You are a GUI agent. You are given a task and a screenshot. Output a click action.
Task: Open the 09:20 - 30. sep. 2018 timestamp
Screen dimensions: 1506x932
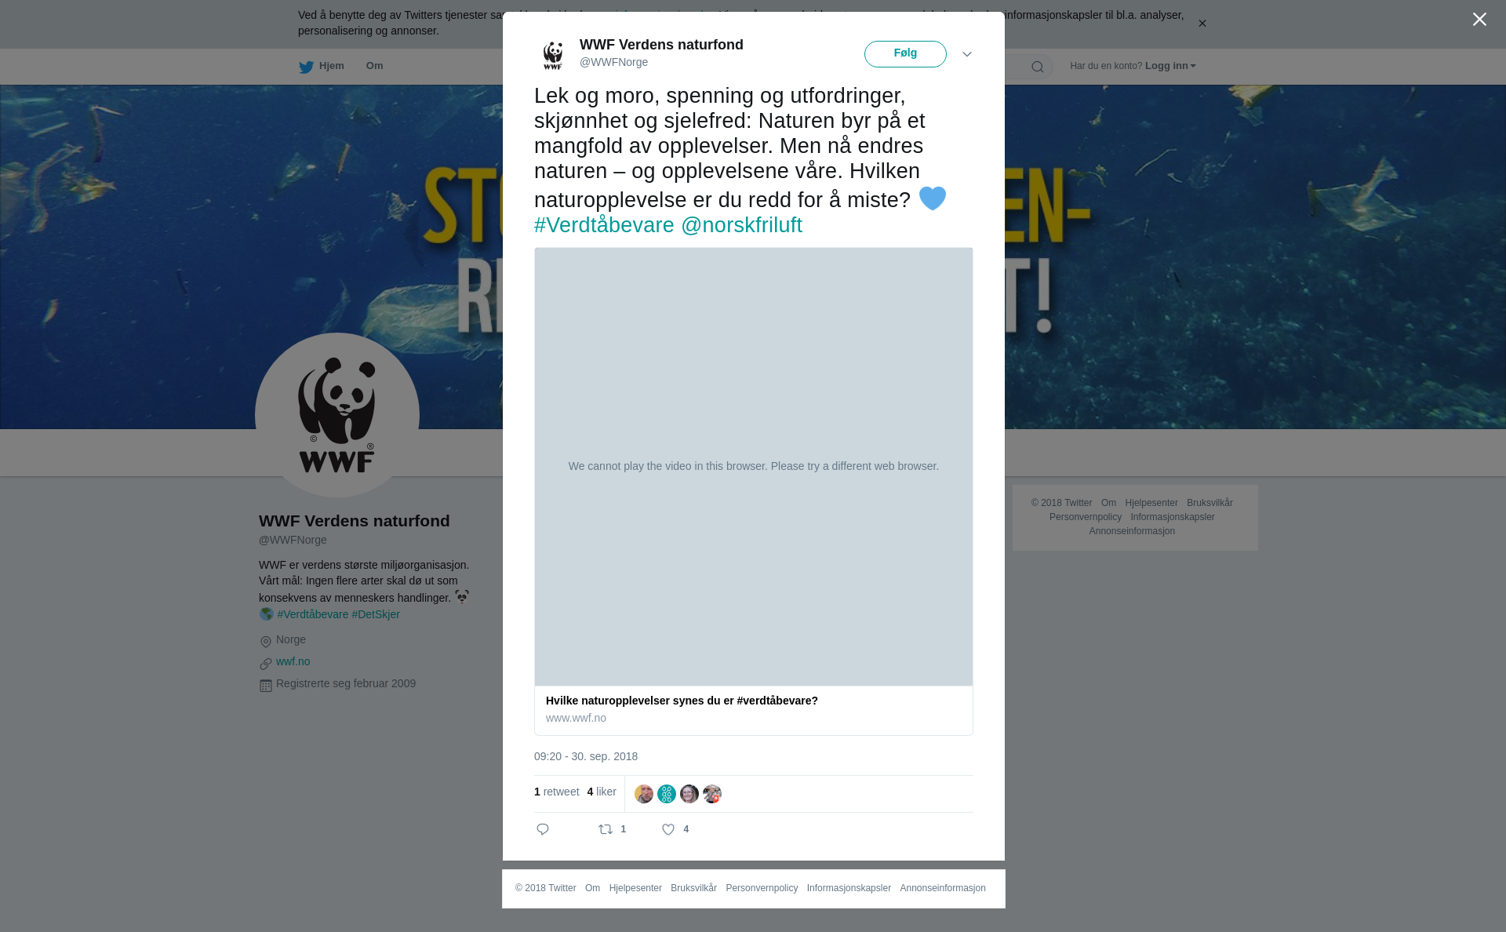pos(586,756)
